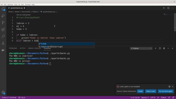
Task: Select the quarterbacks.py editor tab
Action: (x=16, y=8)
